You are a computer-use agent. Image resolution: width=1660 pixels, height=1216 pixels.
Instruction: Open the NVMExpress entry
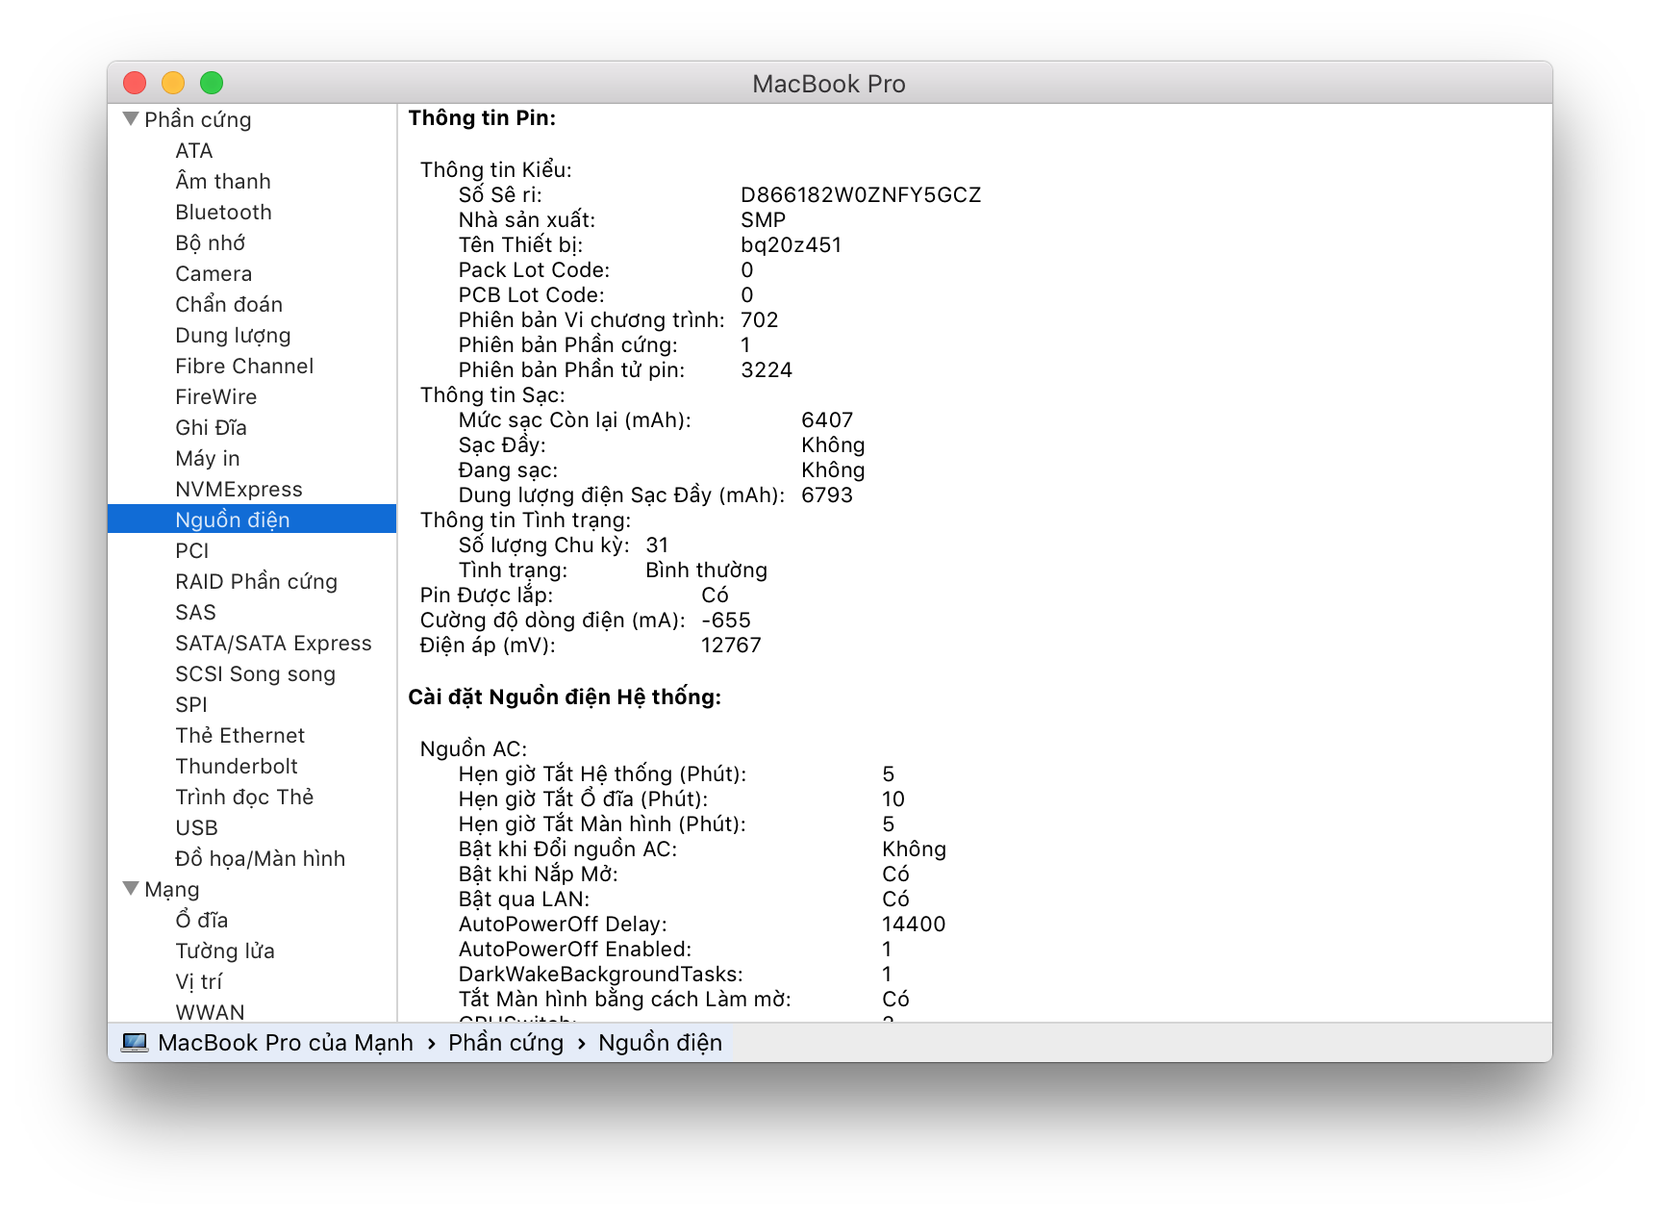239,490
